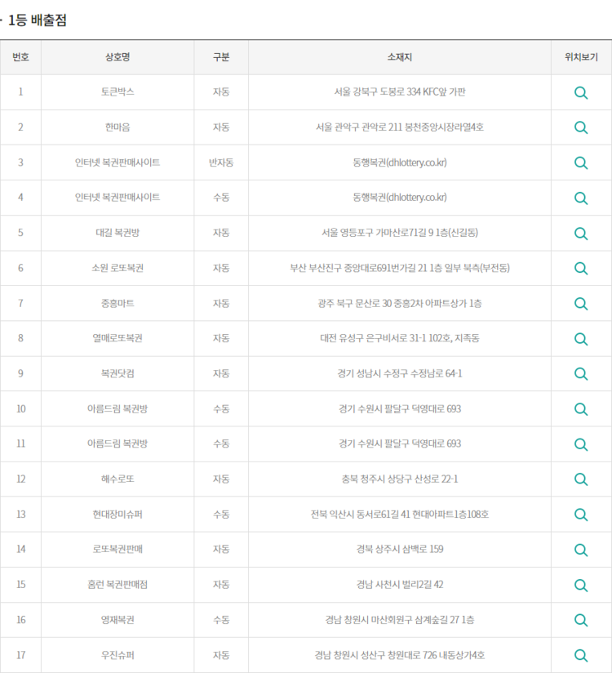Show map for 홈런 복권판매점
The width and height of the screenshot is (612, 673).
[581, 585]
